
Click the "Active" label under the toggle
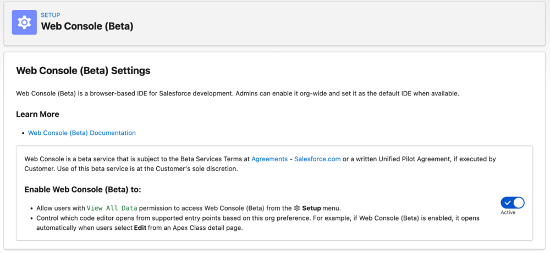click(x=508, y=212)
